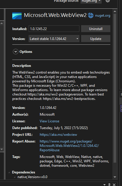Screen dimensions: 122x186
Task: Collapse the native,Version=v0.0 dependency node
Action: [15, 177]
